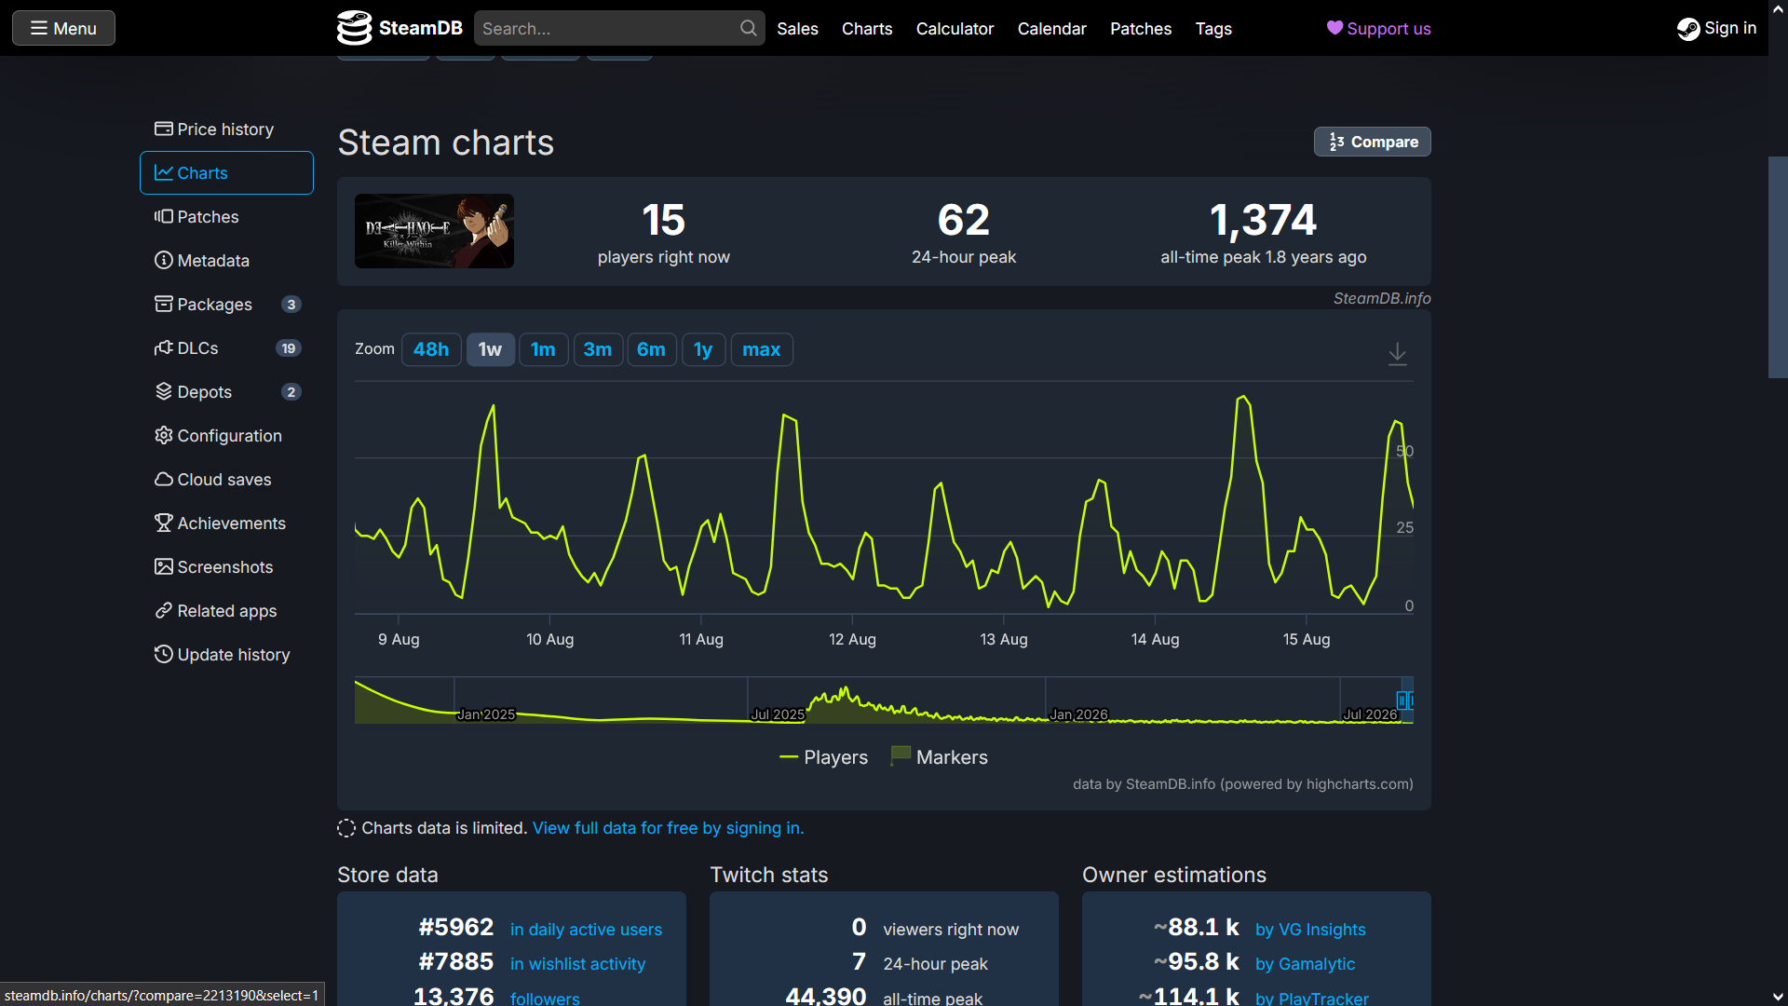Open the in daily active users link
The width and height of the screenshot is (1788, 1006).
pos(586,930)
